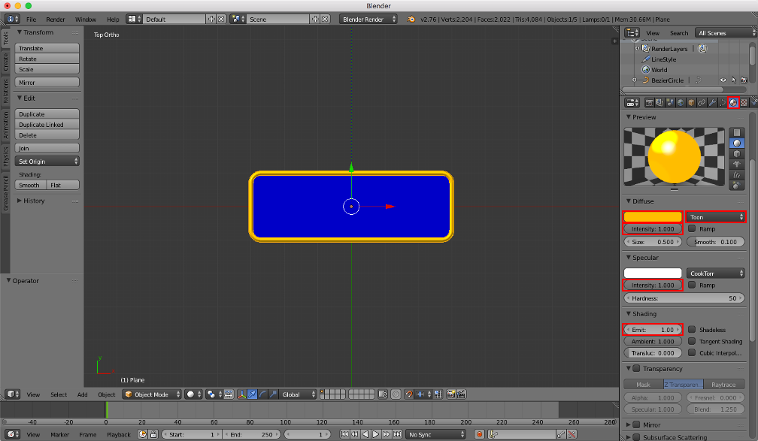The width and height of the screenshot is (758, 441).
Task: Click the Translate button
Action: (47, 48)
